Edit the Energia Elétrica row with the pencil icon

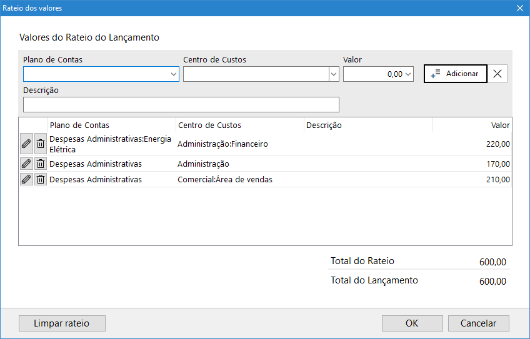point(26,144)
